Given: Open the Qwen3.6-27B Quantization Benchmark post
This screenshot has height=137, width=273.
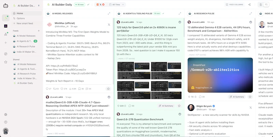Looking at the screenshot, I should click(x=140, y=119).
